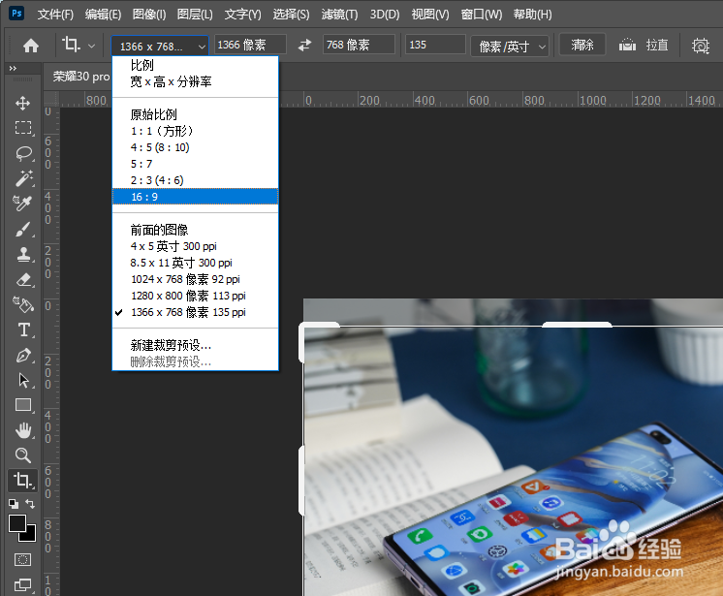The width and height of the screenshot is (723, 596).
Task: Select the Brush tool
Action: pos(23,229)
